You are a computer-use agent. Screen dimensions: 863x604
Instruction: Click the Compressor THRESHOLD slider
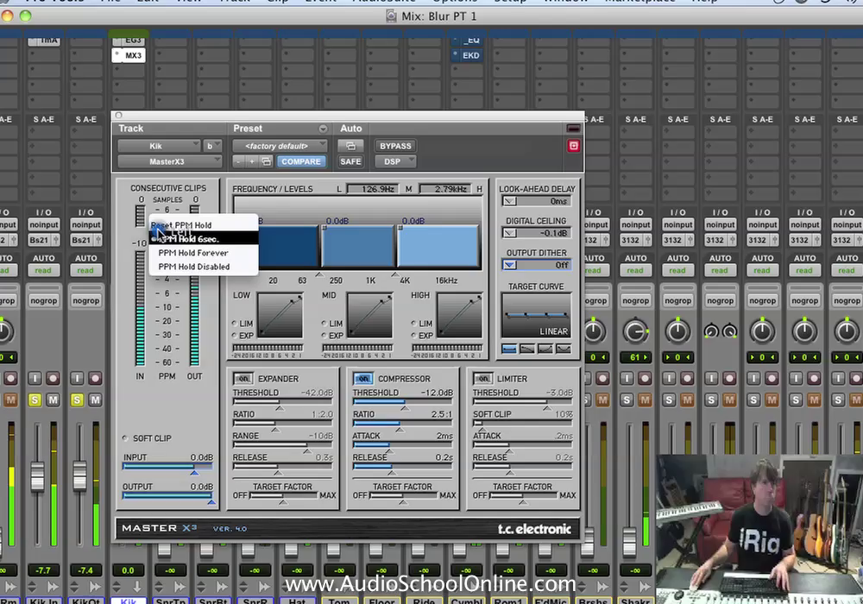pyautogui.click(x=403, y=403)
